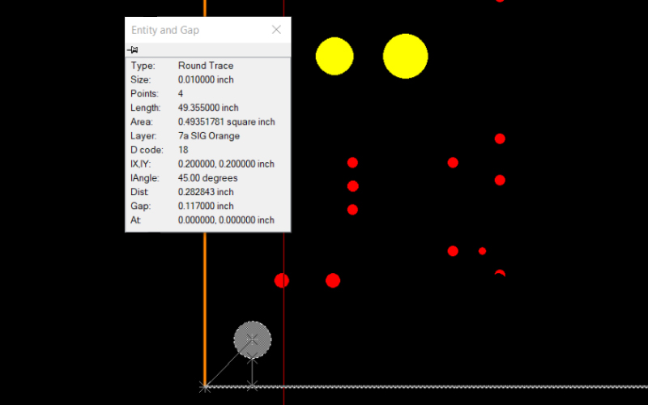The image size is (648, 405).
Task: Click the tiny red pad near bottom right
Action: (x=482, y=251)
